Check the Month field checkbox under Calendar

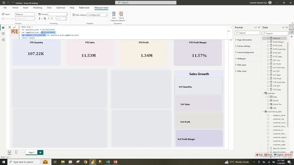coord(268,101)
